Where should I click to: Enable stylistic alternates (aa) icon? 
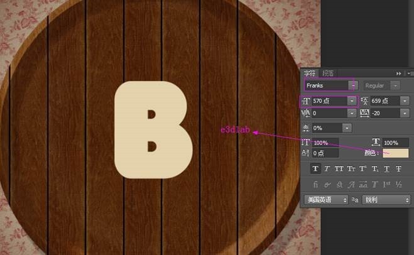click(x=363, y=185)
